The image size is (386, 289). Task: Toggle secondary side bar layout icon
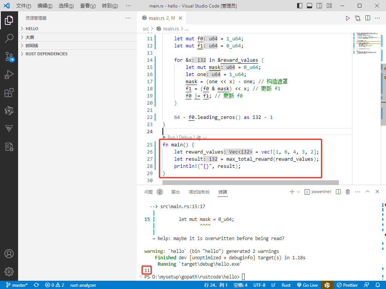319,6
